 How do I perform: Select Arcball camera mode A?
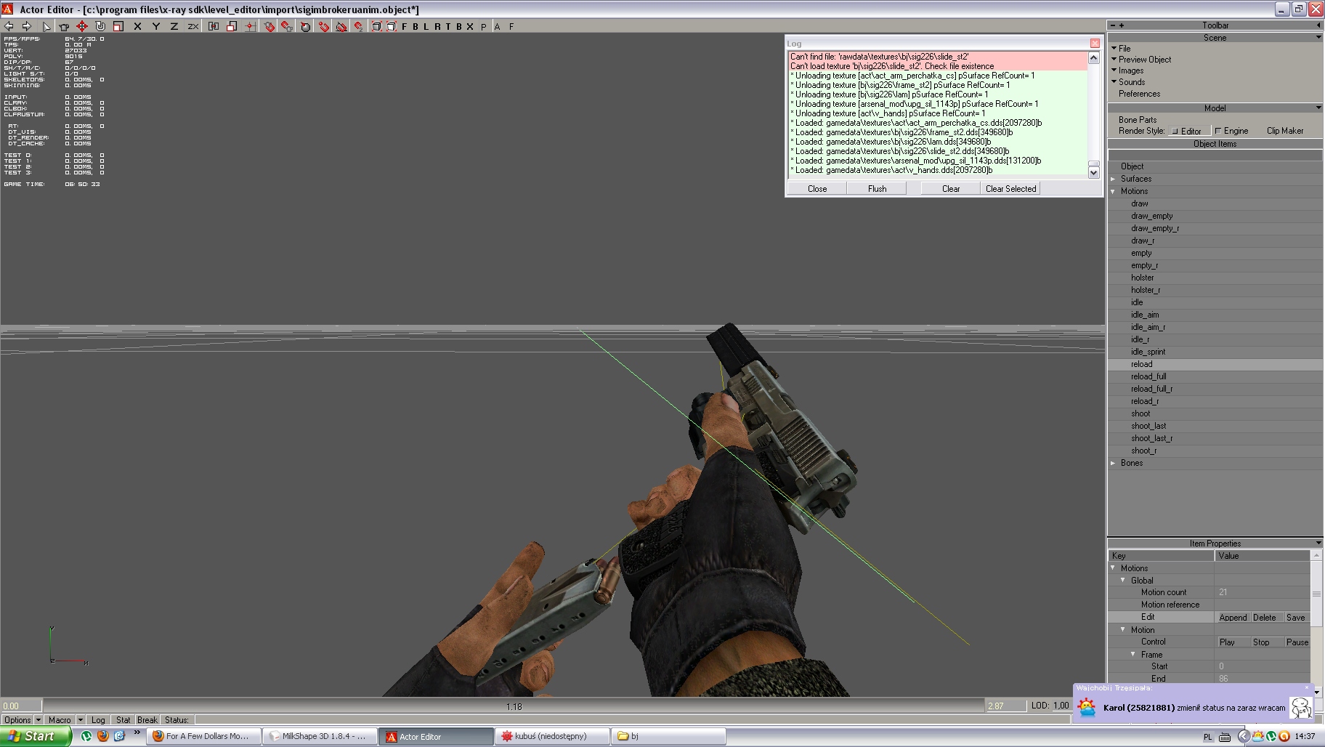click(498, 26)
